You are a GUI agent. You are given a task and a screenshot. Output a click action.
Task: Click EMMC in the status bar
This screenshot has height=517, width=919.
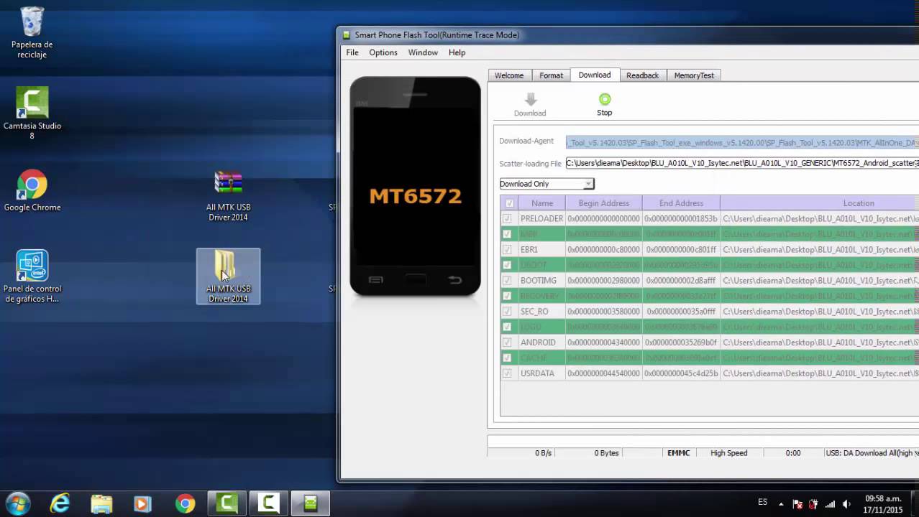point(679,453)
